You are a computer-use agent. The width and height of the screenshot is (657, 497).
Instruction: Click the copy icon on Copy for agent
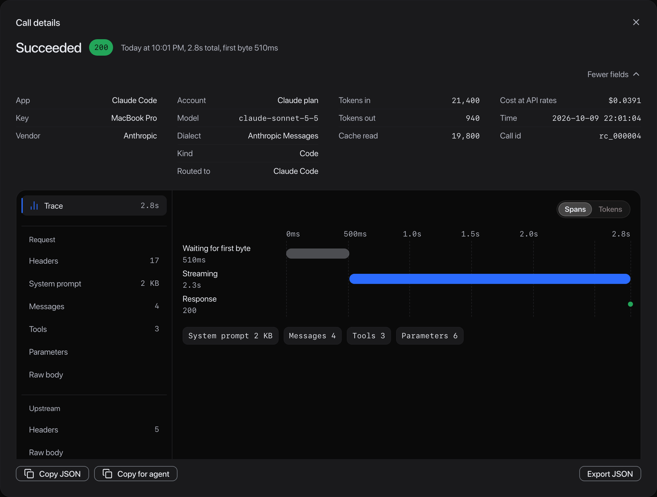[x=108, y=474]
